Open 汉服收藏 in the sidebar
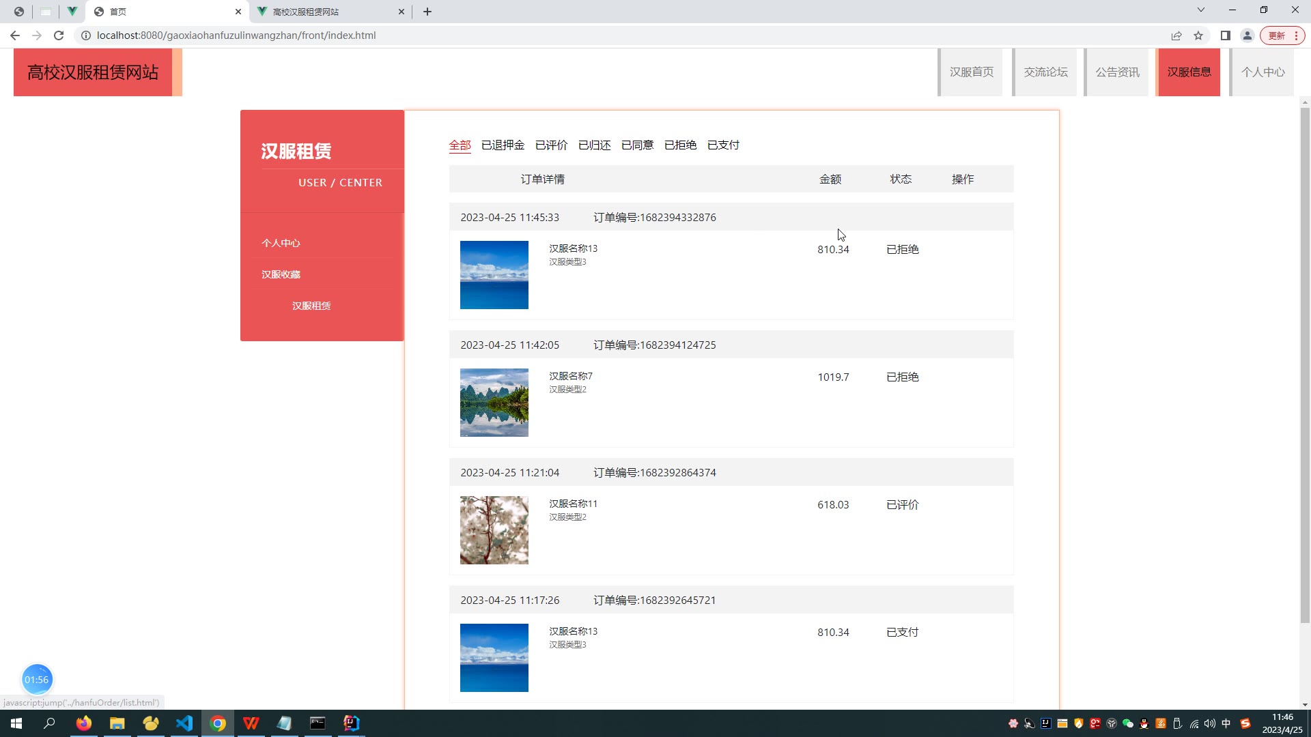 [x=281, y=274]
